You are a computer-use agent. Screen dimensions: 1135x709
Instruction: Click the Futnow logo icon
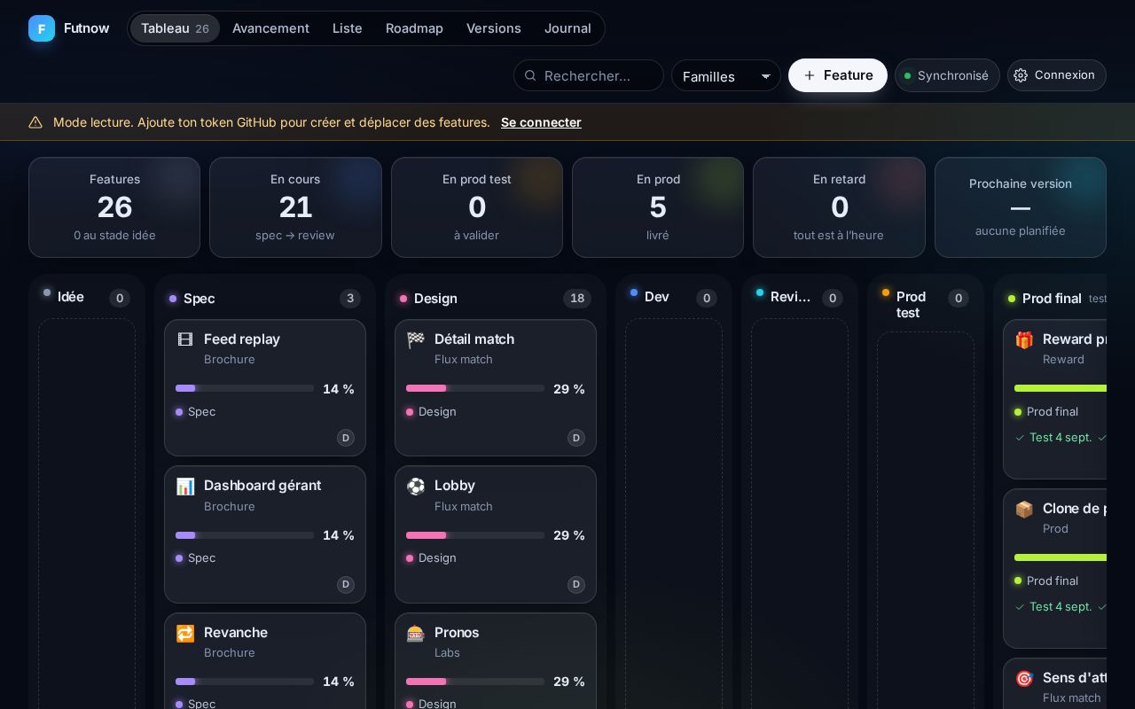pos(42,28)
